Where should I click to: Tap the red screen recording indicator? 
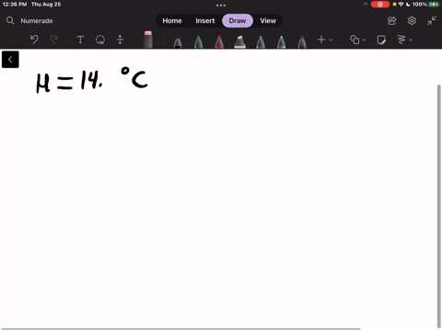click(380, 5)
